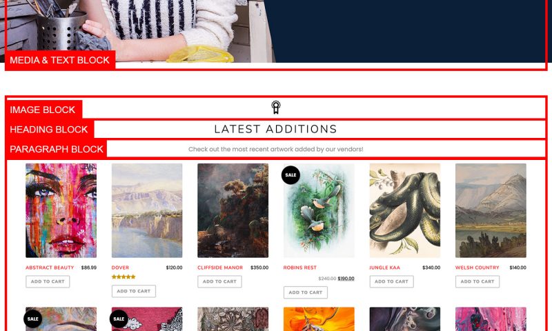Add Robins Rest to cart
The width and height of the screenshot is (552, 331).
point(305,292)
